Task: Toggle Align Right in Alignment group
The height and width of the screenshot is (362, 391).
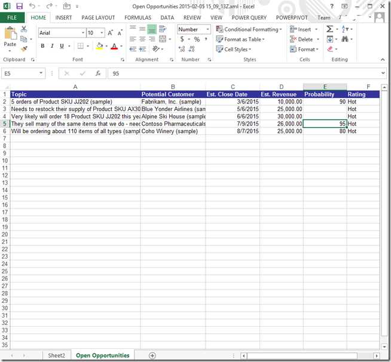Action: [152, 39]
